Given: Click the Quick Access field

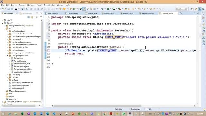Looking at the screenshot, I should [182, 9].
